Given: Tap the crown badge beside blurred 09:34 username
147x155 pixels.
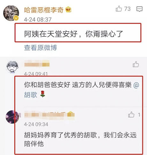Looking at the screenshot, I should pos(71,114).
